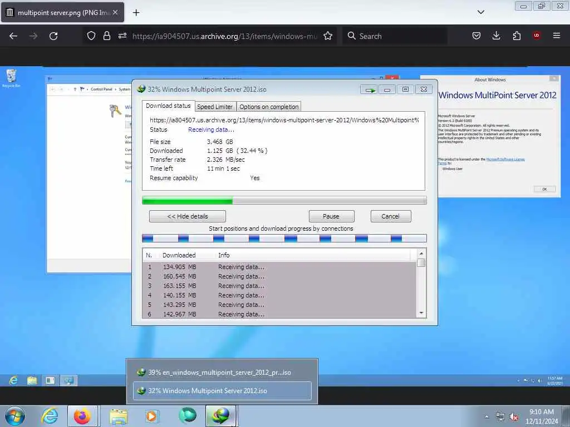The width and height of the screenshot is (570, 427).
Task: Click the network tray icon
Action: click(500, 417)
